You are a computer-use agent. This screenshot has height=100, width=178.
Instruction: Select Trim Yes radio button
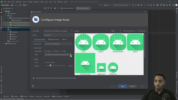click(x=45, y=62)
